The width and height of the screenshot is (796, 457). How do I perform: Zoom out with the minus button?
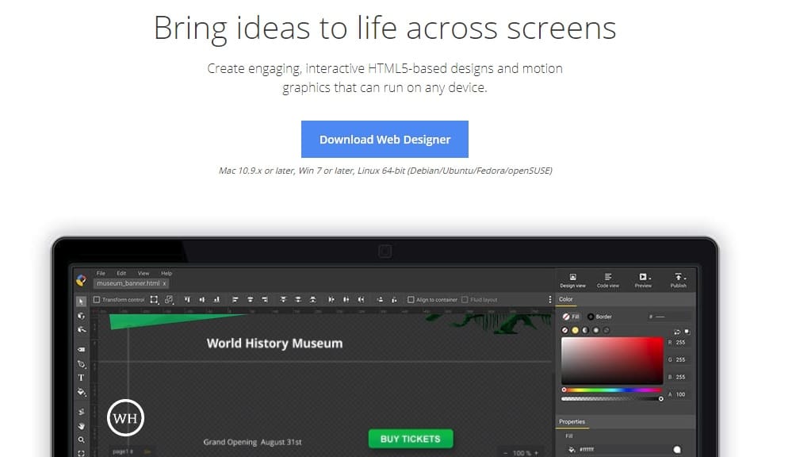click(505, 453)
